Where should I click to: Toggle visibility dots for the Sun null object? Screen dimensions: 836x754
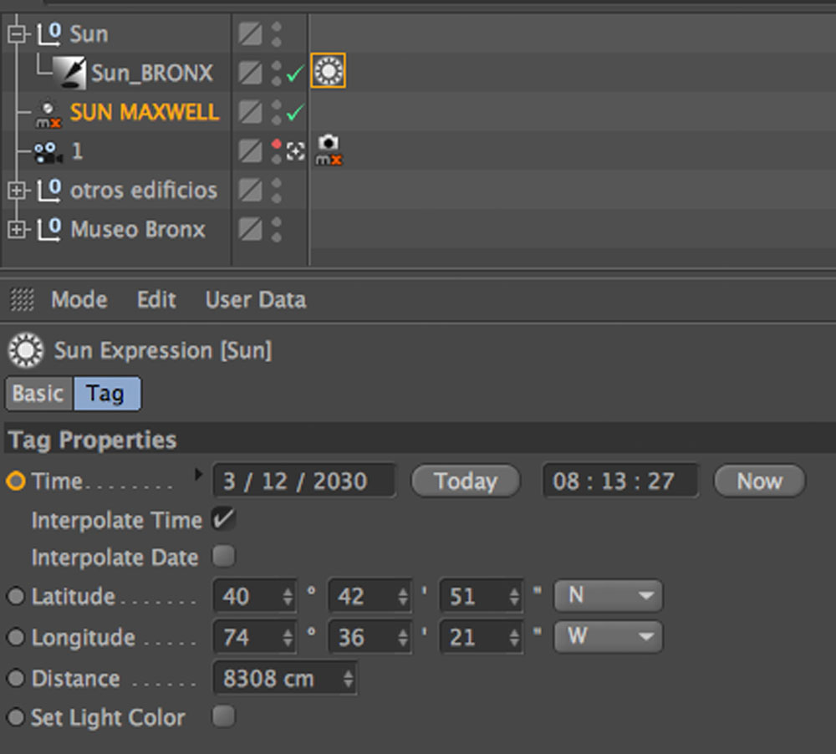(x=276, y=34)
